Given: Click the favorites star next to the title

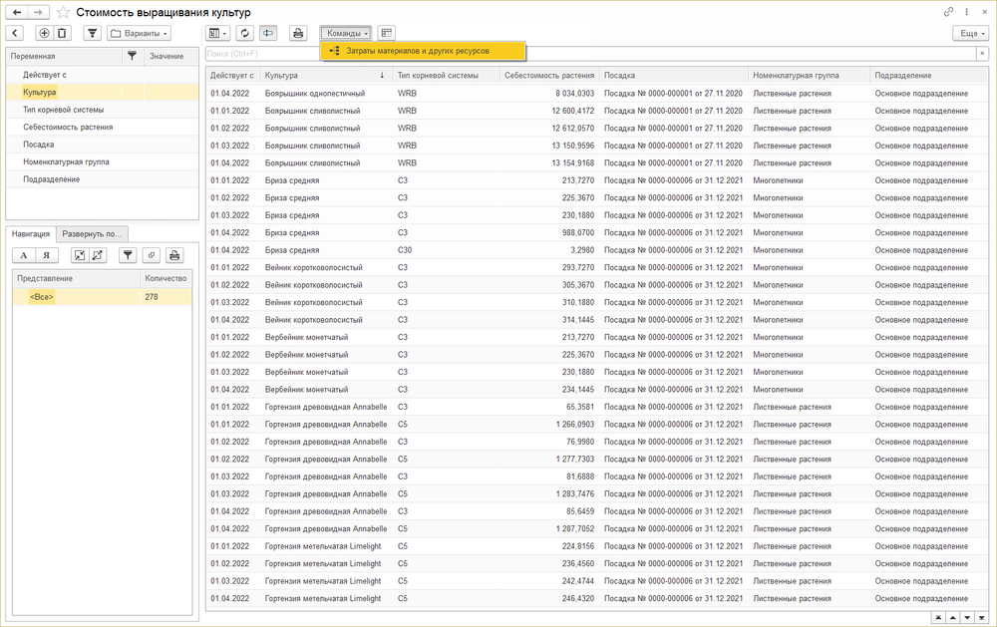Looking at the screenshot, I should pos(64,12).
